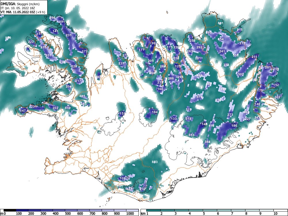288x216 pixels.
Task: Click the visibility value 259 on the east coast
Action: tap(276, 69)
